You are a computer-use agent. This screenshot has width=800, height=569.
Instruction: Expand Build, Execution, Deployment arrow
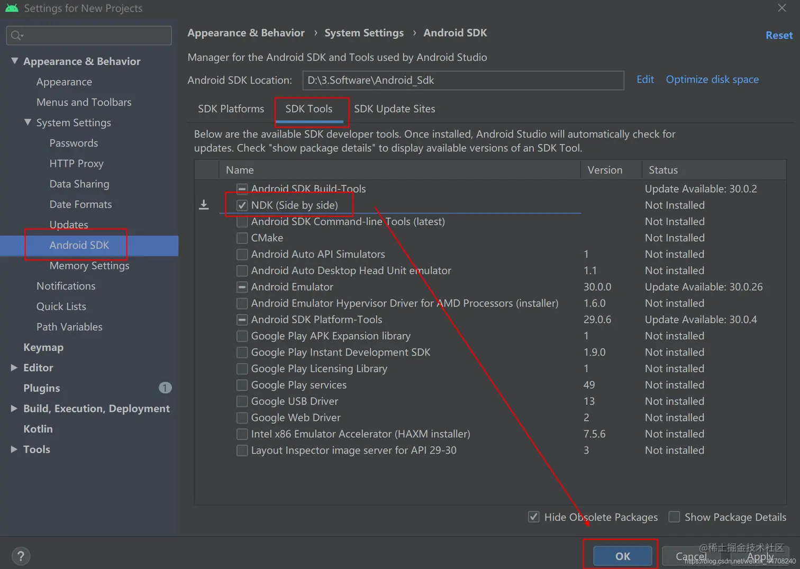point(14,408)
